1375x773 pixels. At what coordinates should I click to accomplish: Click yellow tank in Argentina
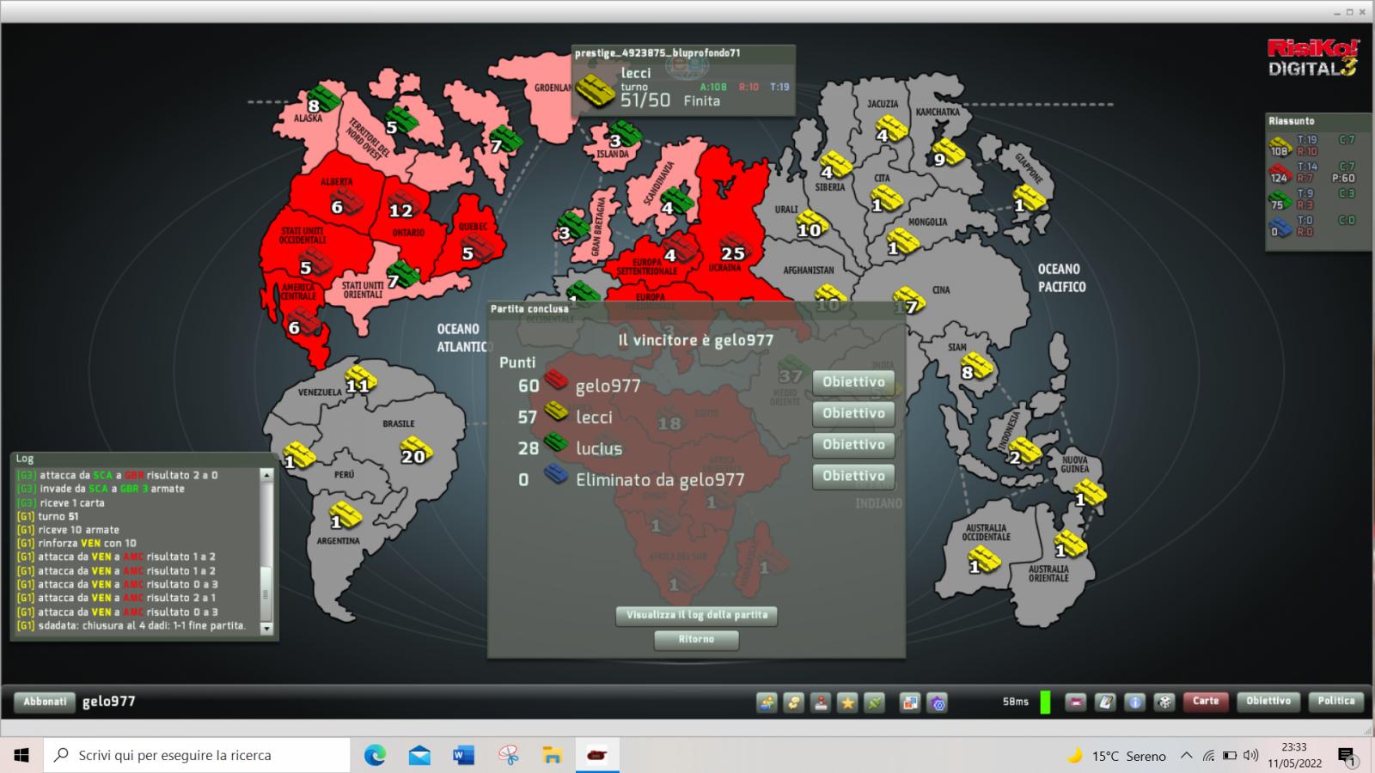tap(345, 516)
